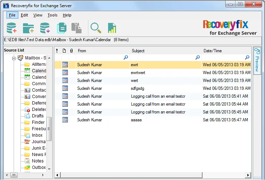
Task: Open the report chart icon
Action: click(112, 28)
